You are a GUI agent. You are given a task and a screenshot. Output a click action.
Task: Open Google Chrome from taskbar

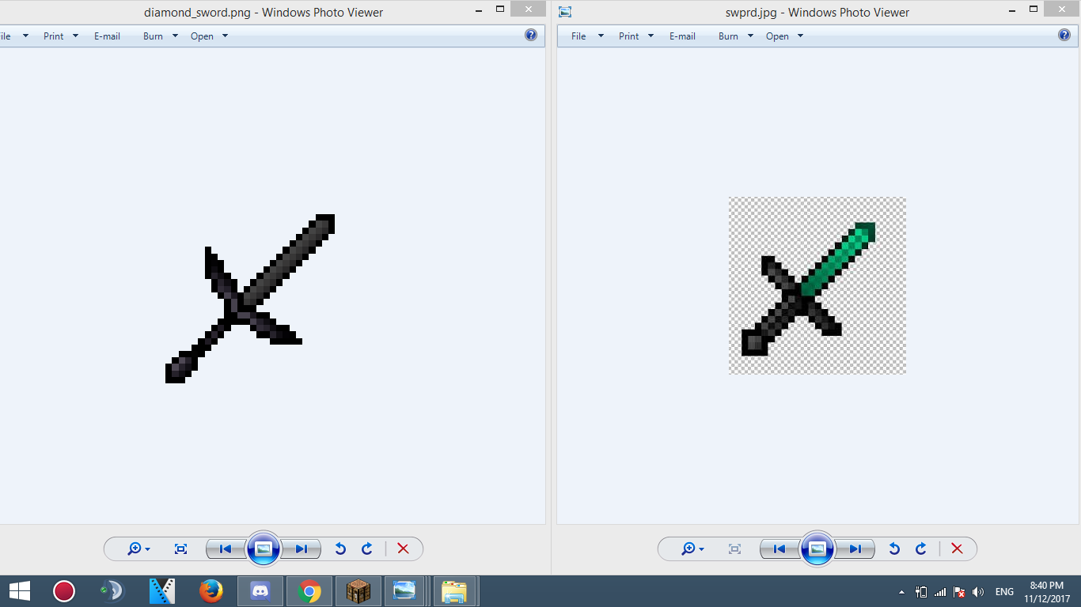[309, 591]
